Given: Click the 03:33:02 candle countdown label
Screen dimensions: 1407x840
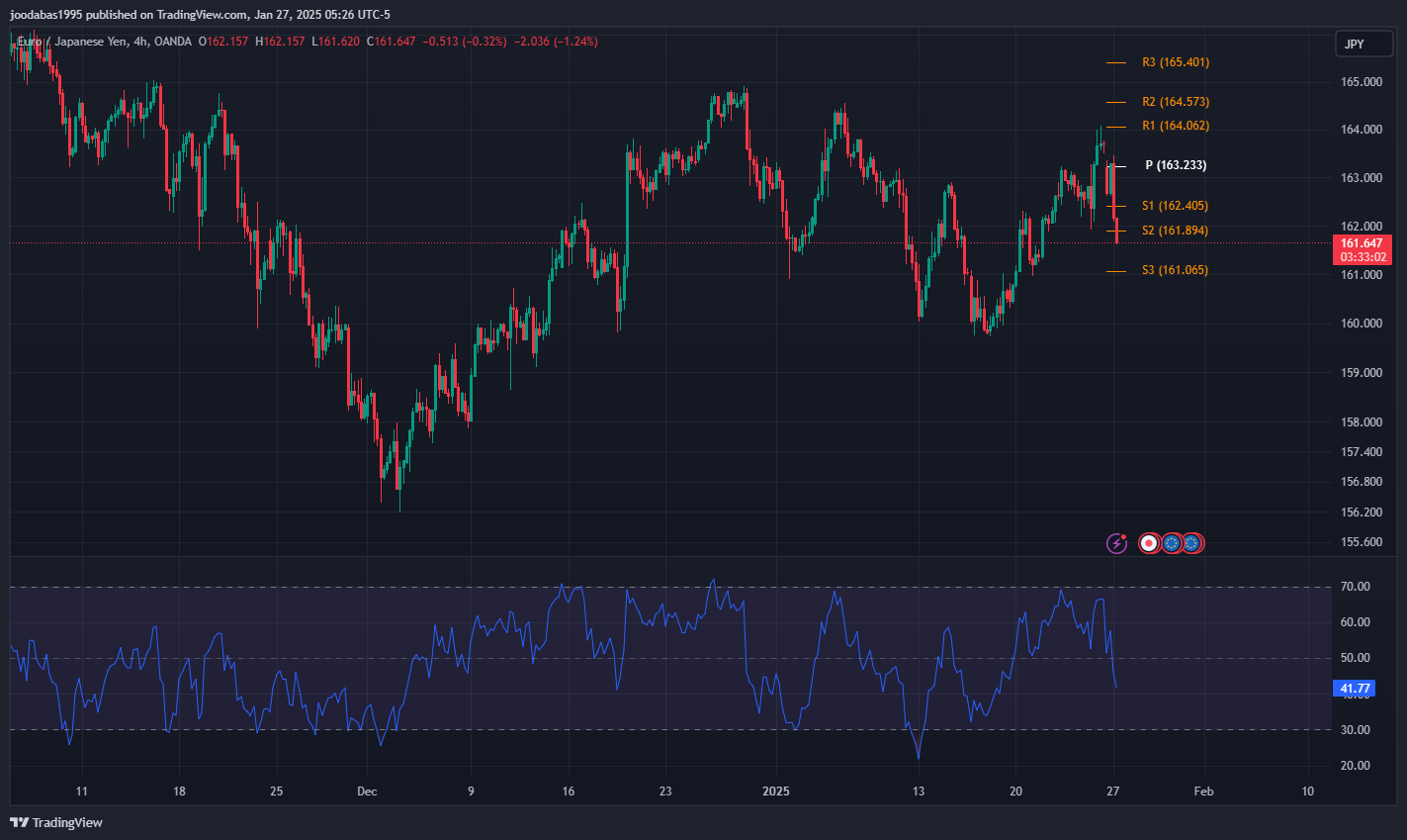Looking at the screenshot, I should [1362, 257].
